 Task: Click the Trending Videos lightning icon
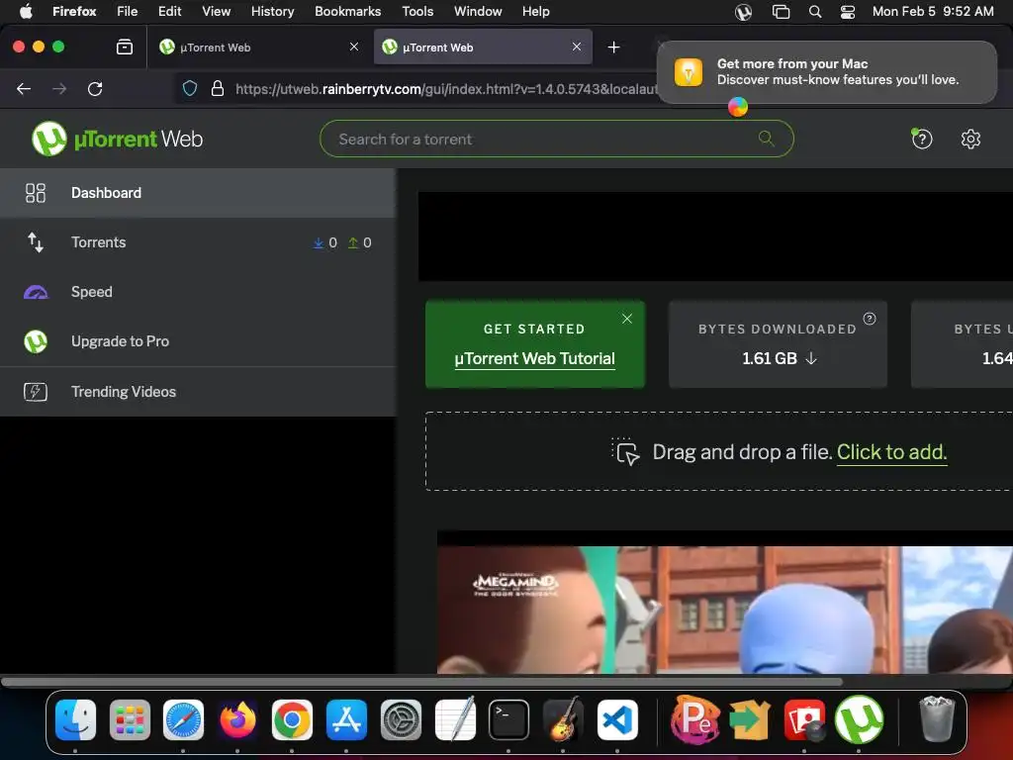tap(36, 392)
